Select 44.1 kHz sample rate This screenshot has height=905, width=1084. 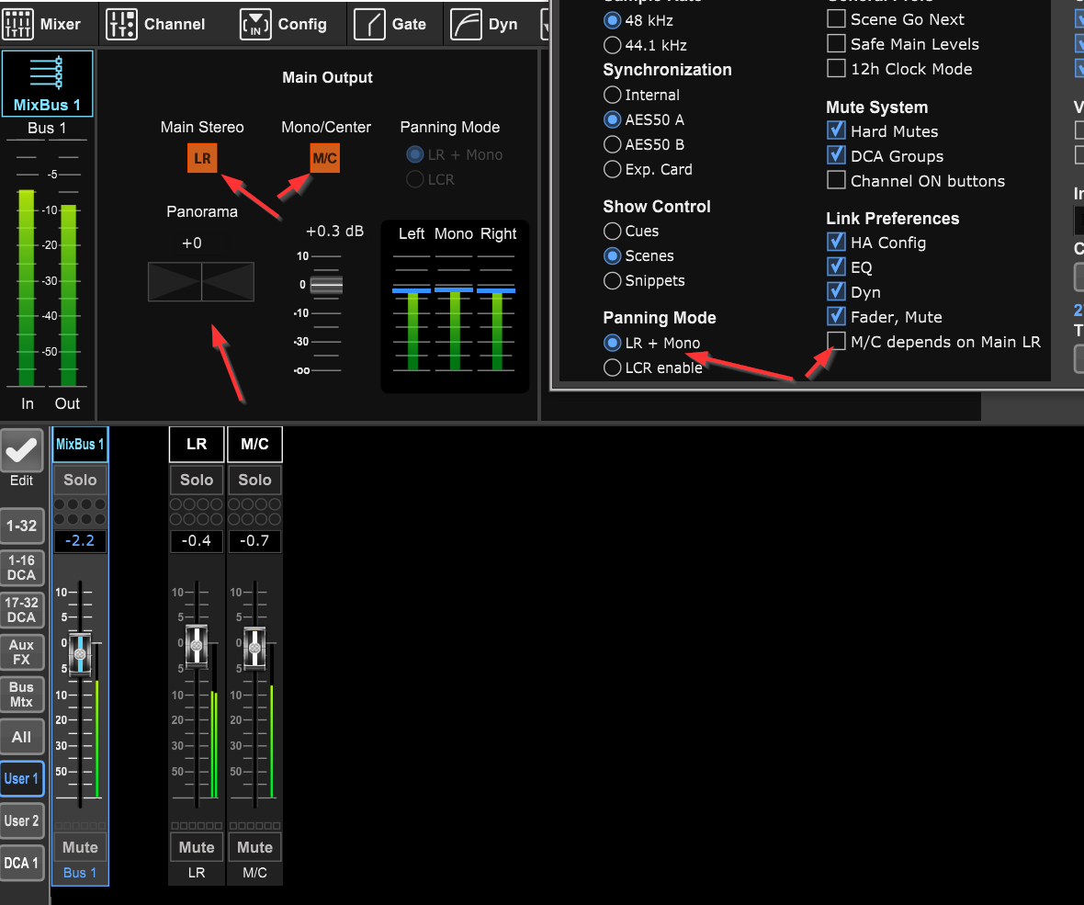pyautogui.click(x=612, y=46)
